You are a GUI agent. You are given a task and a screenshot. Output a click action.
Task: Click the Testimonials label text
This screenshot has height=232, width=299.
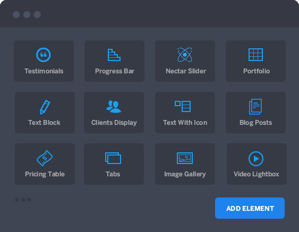(44, 71)
